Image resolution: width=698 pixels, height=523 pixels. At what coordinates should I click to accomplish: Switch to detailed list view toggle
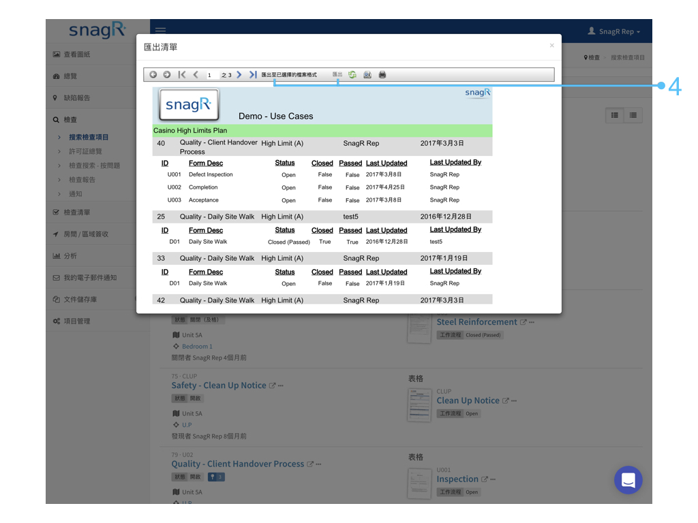(615, 115)
